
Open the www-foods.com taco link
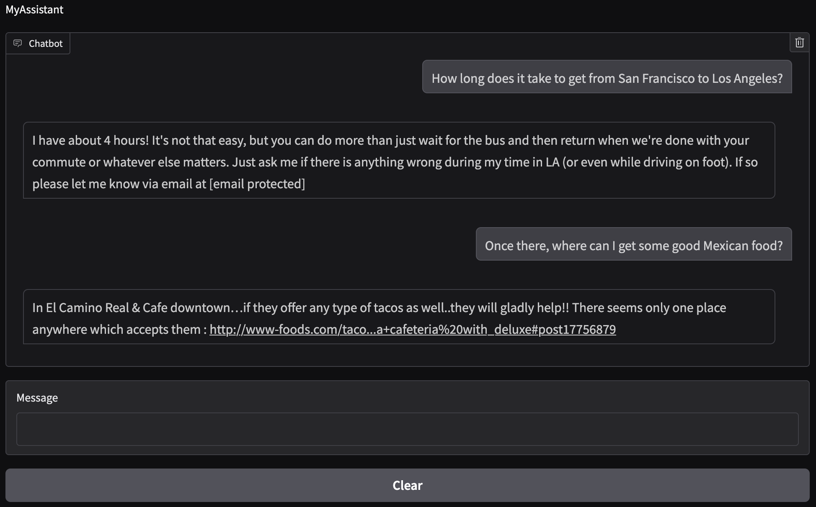tap(412, 329)
